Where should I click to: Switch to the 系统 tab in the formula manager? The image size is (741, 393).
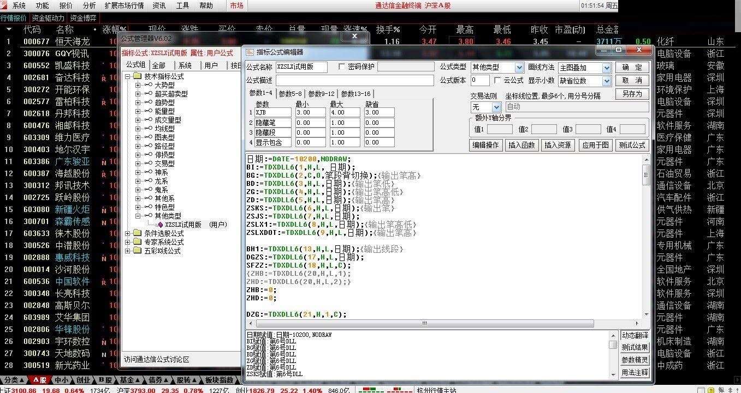coord(185,65)
